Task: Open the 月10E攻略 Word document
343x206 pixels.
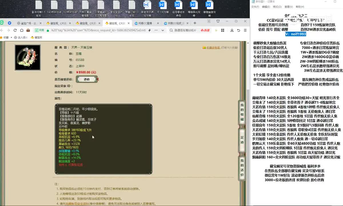Action: click(x=163, y=7)
